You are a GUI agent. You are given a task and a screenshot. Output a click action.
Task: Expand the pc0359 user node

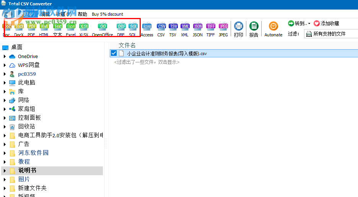5,74
